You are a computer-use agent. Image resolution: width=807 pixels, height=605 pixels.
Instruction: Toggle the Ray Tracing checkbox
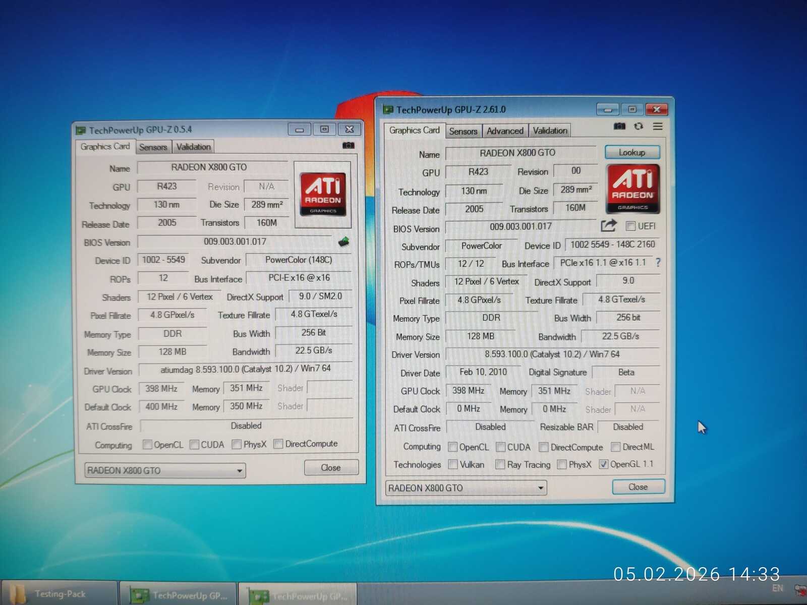pos(500,464)
